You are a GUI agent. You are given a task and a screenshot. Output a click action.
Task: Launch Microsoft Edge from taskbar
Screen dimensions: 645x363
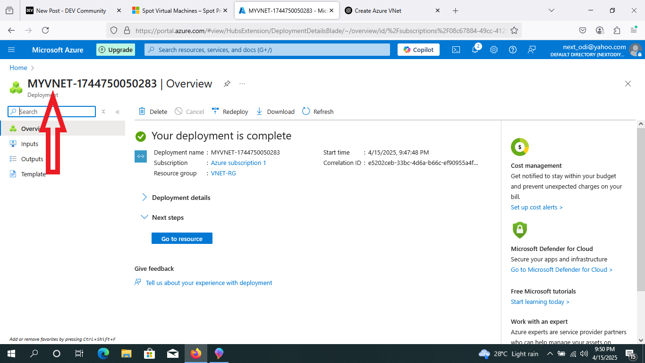point(103,354)
